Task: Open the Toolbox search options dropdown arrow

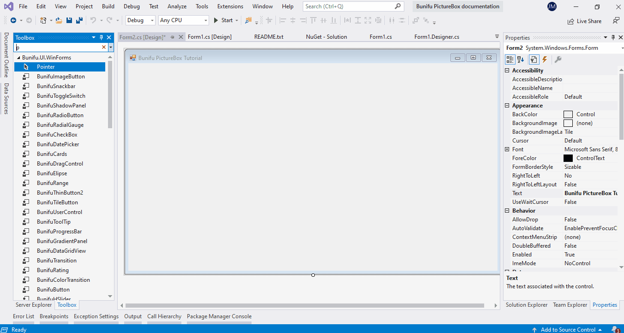Action: coord(111,48)
